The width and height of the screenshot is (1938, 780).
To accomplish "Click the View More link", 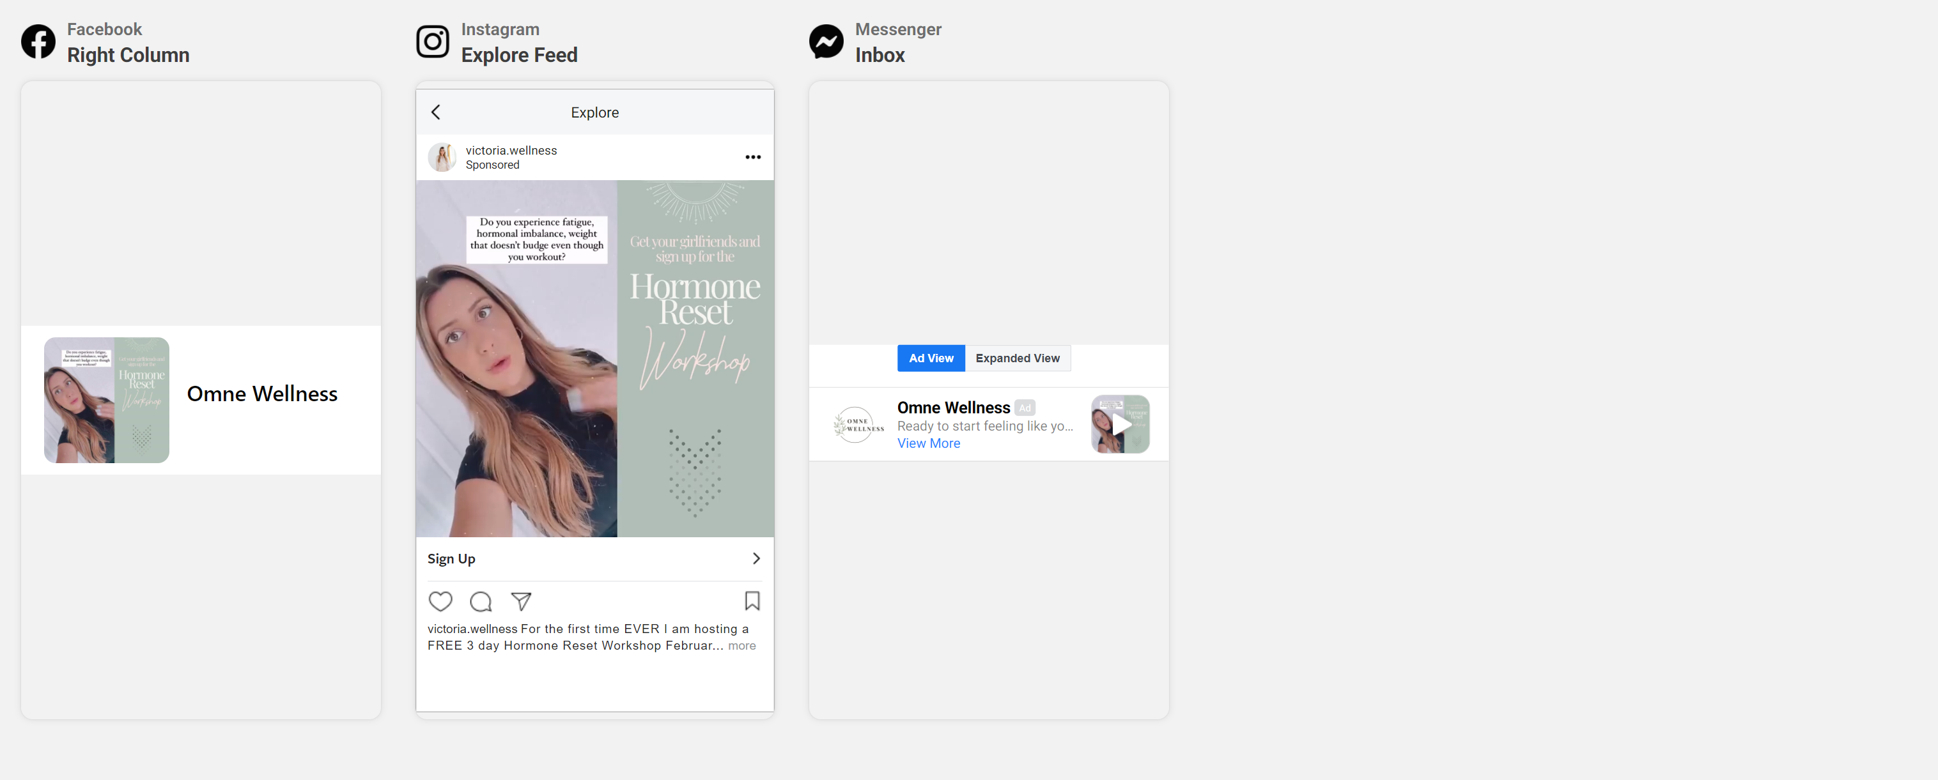I will [928, 443].
